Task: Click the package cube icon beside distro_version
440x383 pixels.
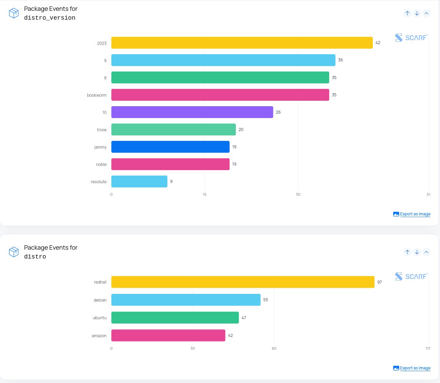Action: point(14,13)
